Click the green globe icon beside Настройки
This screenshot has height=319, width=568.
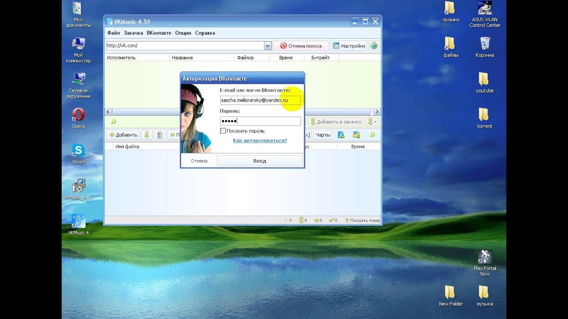coord(374,46)
